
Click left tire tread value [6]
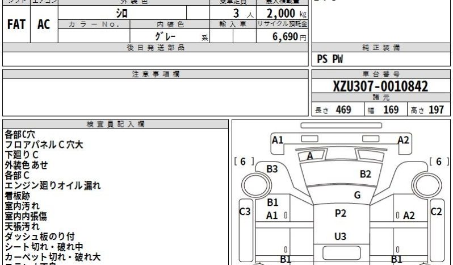[x=244, y=162]
